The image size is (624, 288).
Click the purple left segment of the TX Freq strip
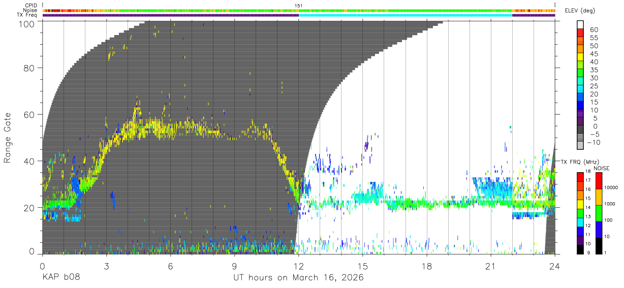(x=170, y=15)
